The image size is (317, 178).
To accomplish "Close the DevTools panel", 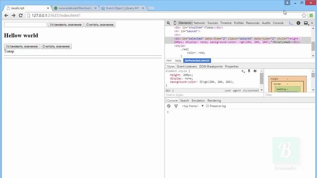I will point(312,23).
